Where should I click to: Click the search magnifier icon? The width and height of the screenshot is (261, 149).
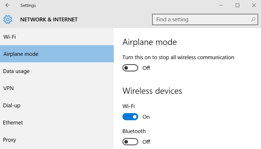tap(253, 20)
